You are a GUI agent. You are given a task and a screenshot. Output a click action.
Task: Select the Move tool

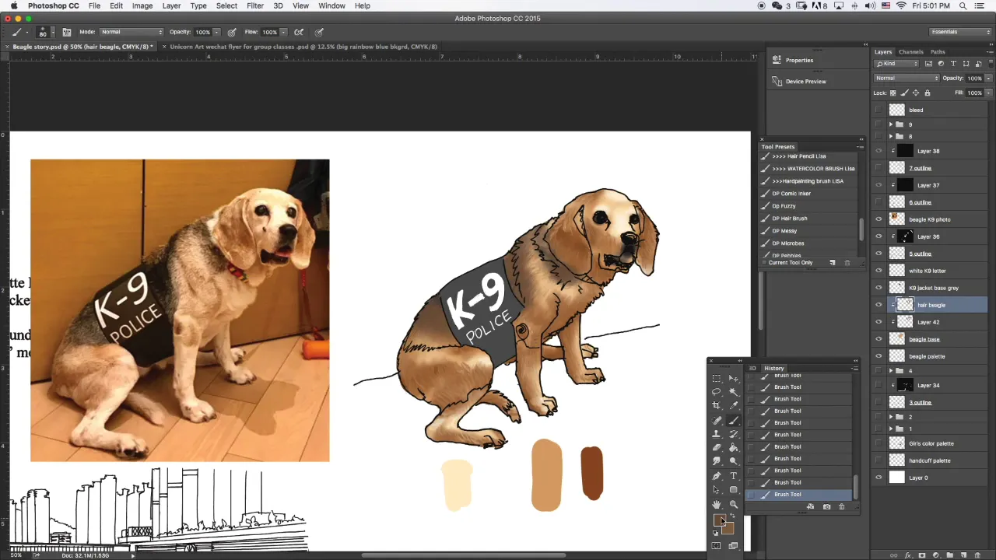click(x=734, y=378)
